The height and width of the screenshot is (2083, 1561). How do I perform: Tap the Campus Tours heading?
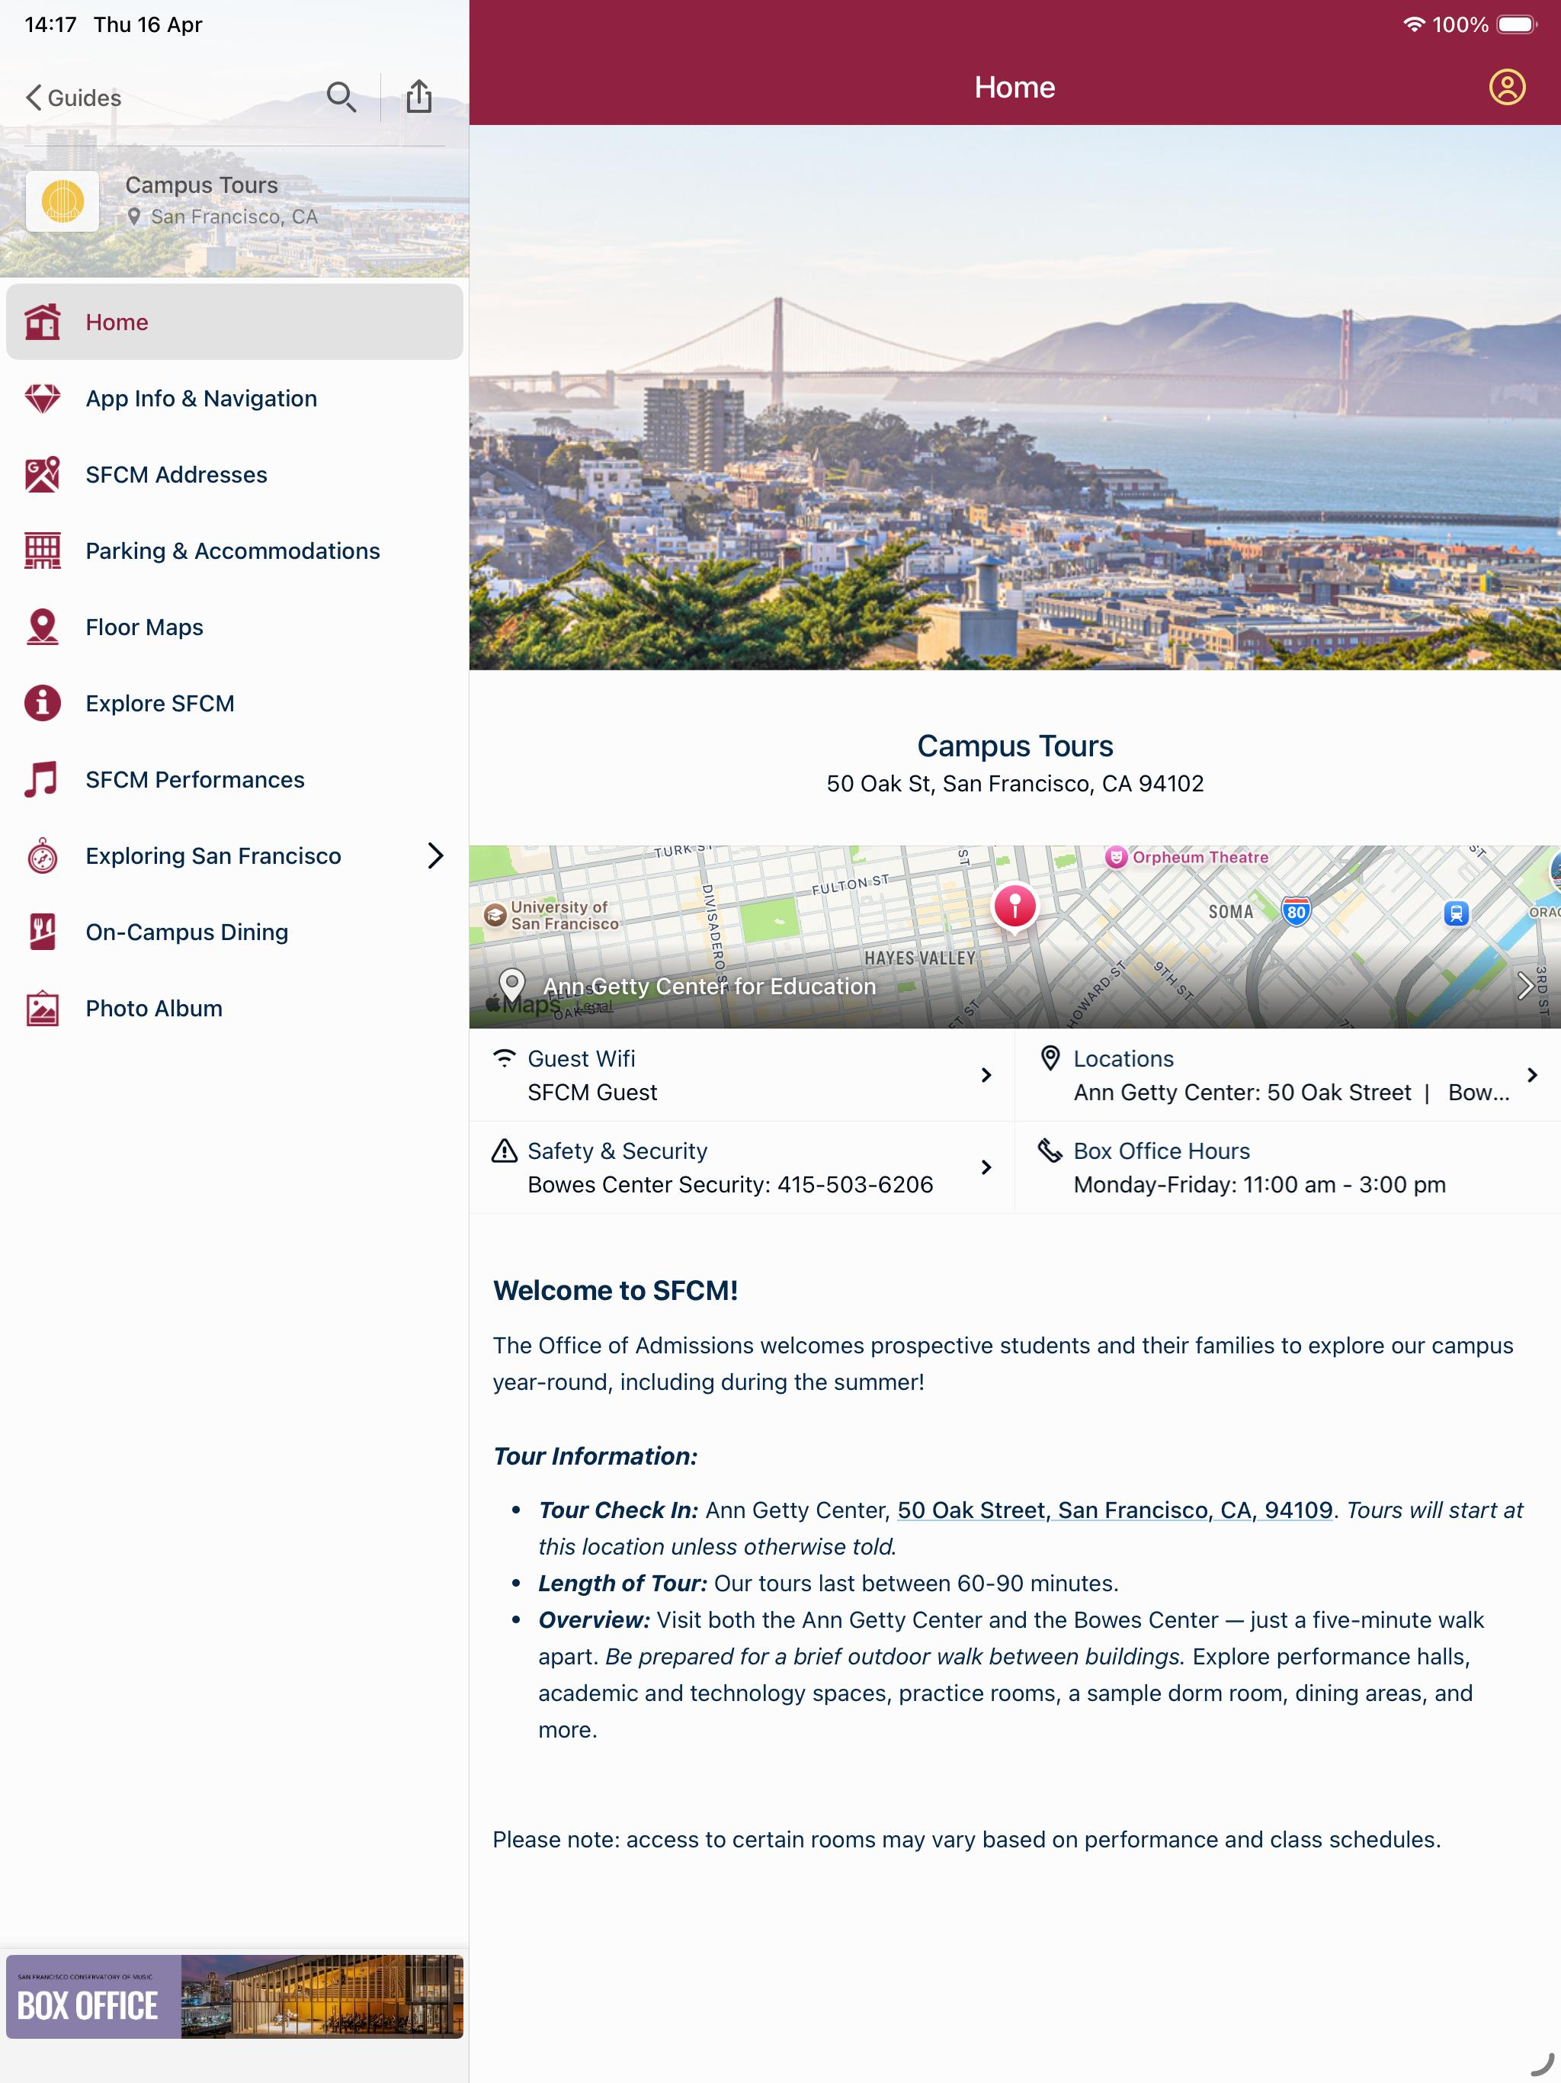coord(1015,746)
